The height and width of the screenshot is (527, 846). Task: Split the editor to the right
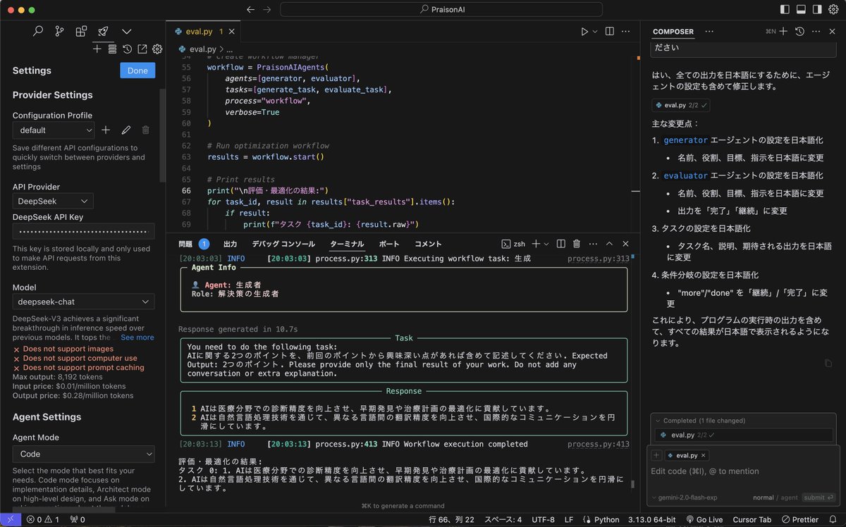click(x=610, y=32)
